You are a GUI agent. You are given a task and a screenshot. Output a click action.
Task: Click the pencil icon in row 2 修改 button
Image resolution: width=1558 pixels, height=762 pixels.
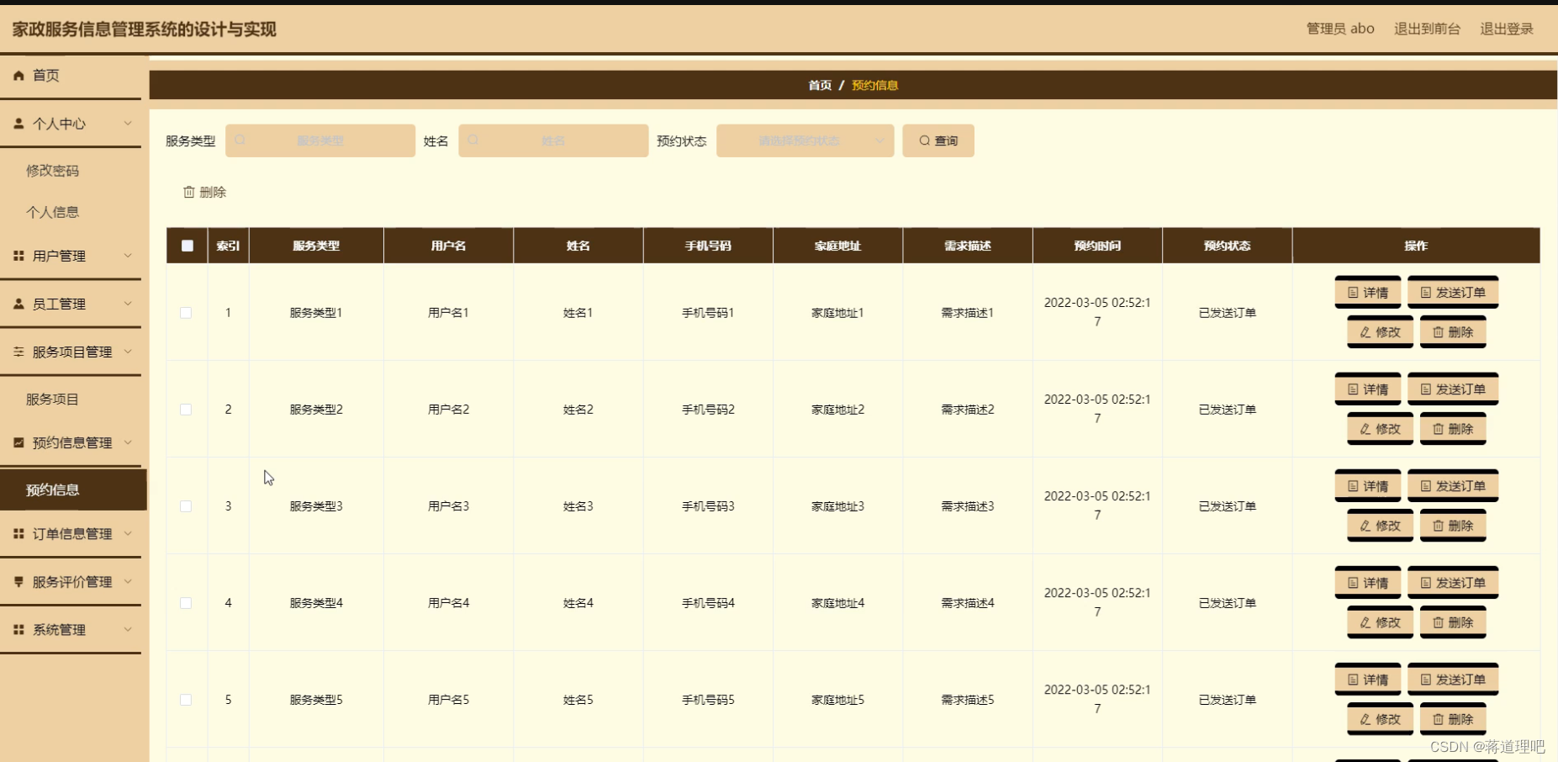click(x=1365, y=428)
